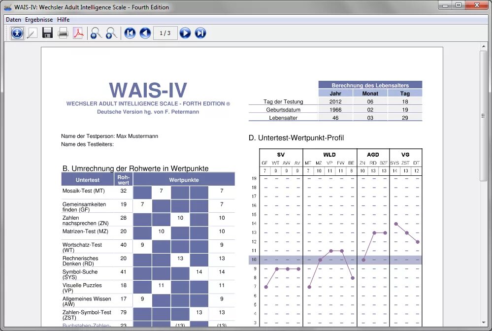Click "B. Umrechnung der Rohwerte in Wertpunkte" heading
492x331 pixels.
pyautogui.click(x=135, y=168)
